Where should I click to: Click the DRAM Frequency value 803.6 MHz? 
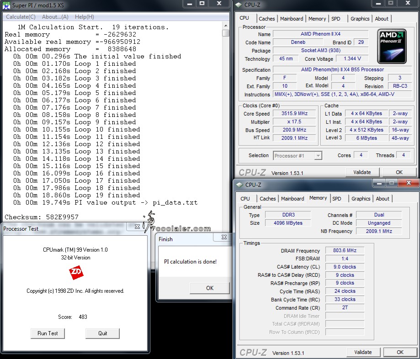345,250
